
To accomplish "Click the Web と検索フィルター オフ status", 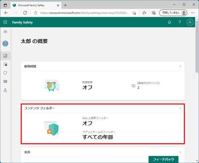I will pos(95,121).
